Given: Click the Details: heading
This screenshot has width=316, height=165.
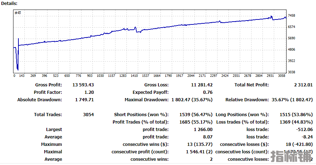Looking at the screenshot, I should pyautogui.click(x=9, y=4).
